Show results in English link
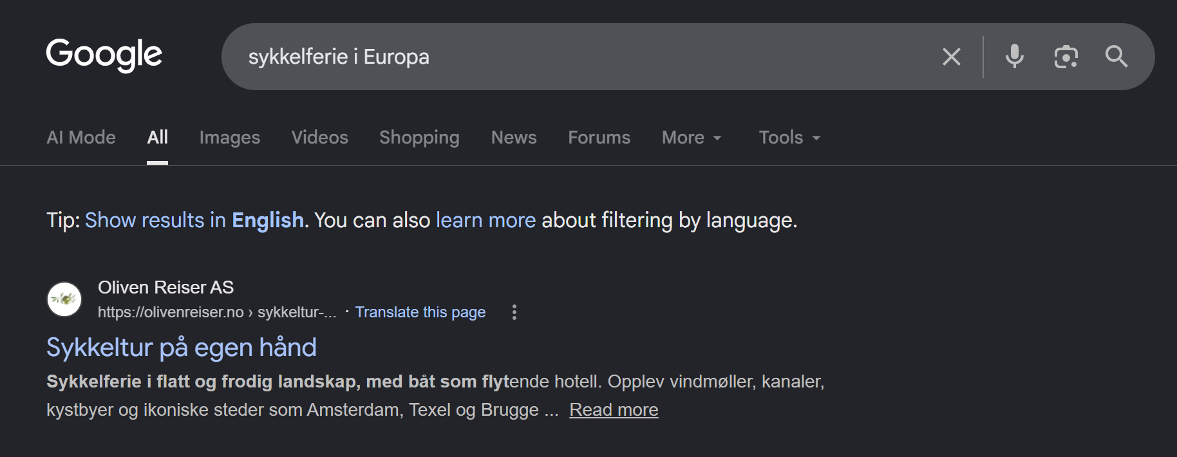The width and height of the screenshot is (1177, 457). click(x=194, y=220)
